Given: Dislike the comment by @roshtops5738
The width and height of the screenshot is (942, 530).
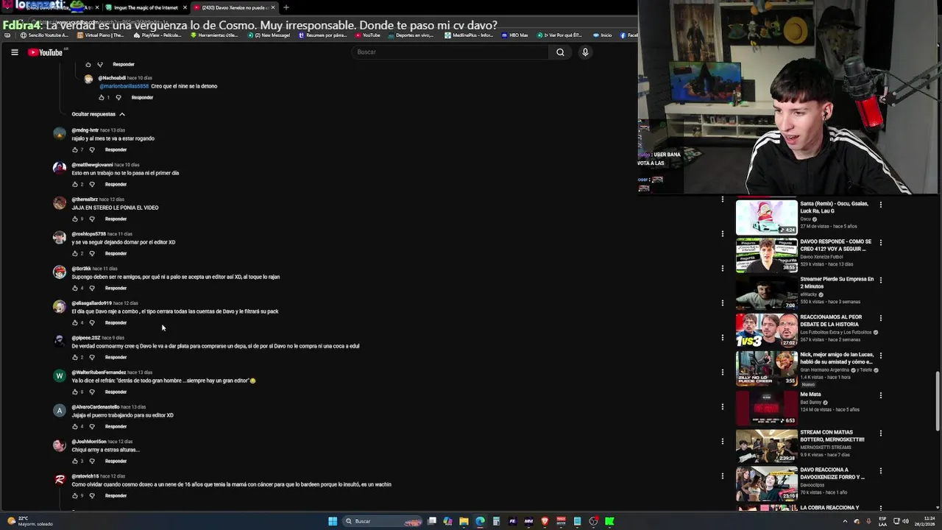Looking at the screenshot, I should pos(91,253).
